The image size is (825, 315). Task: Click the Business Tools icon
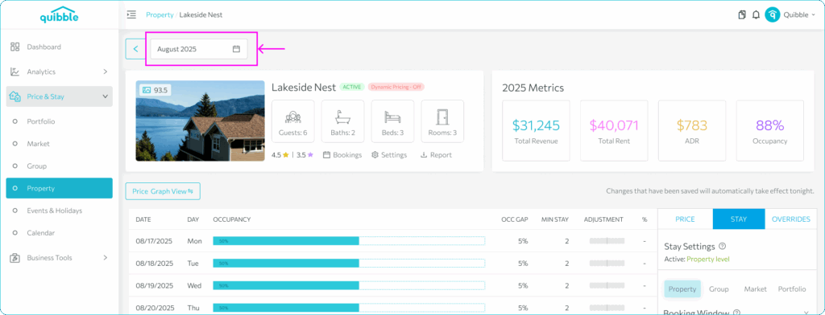coord(15,258)
